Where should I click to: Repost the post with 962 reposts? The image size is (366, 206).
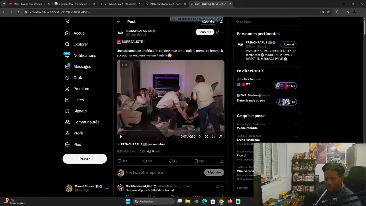[x=148, y=161]
